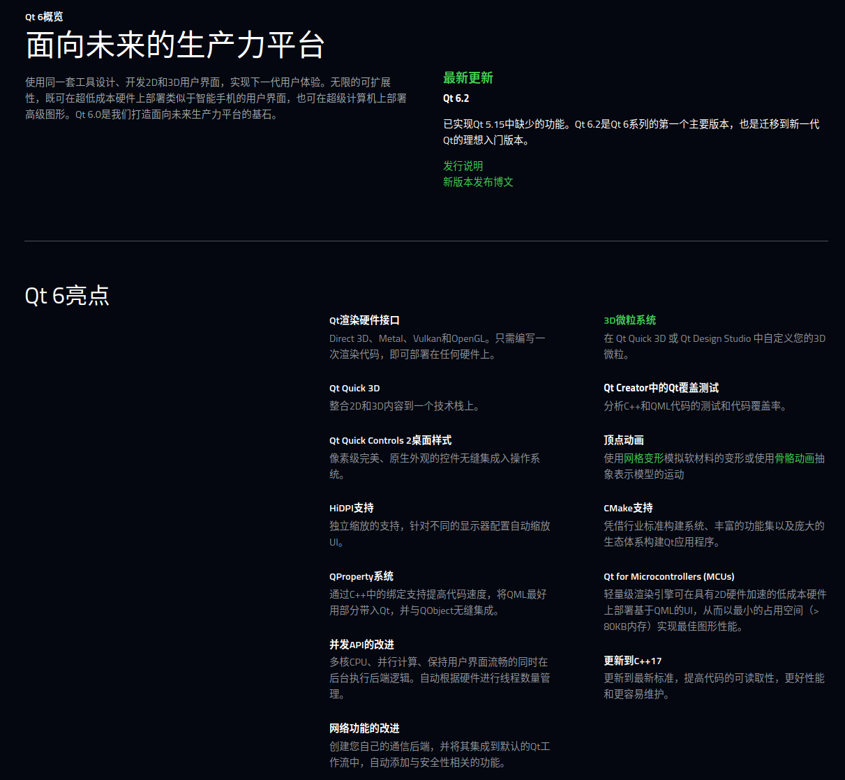Image resolution: width=845 pixels, height=780 pixels.
Task: Click the Qt for Microcontrollers (MCUs) heading
Action: 668,576
